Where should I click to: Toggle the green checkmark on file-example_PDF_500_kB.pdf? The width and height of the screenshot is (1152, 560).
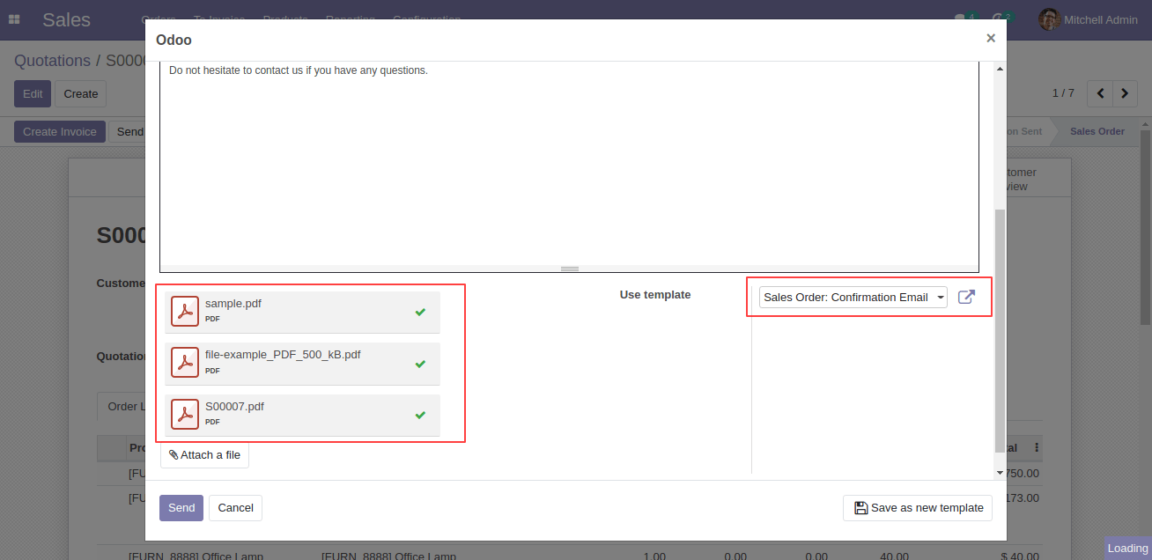pos(420,363)
